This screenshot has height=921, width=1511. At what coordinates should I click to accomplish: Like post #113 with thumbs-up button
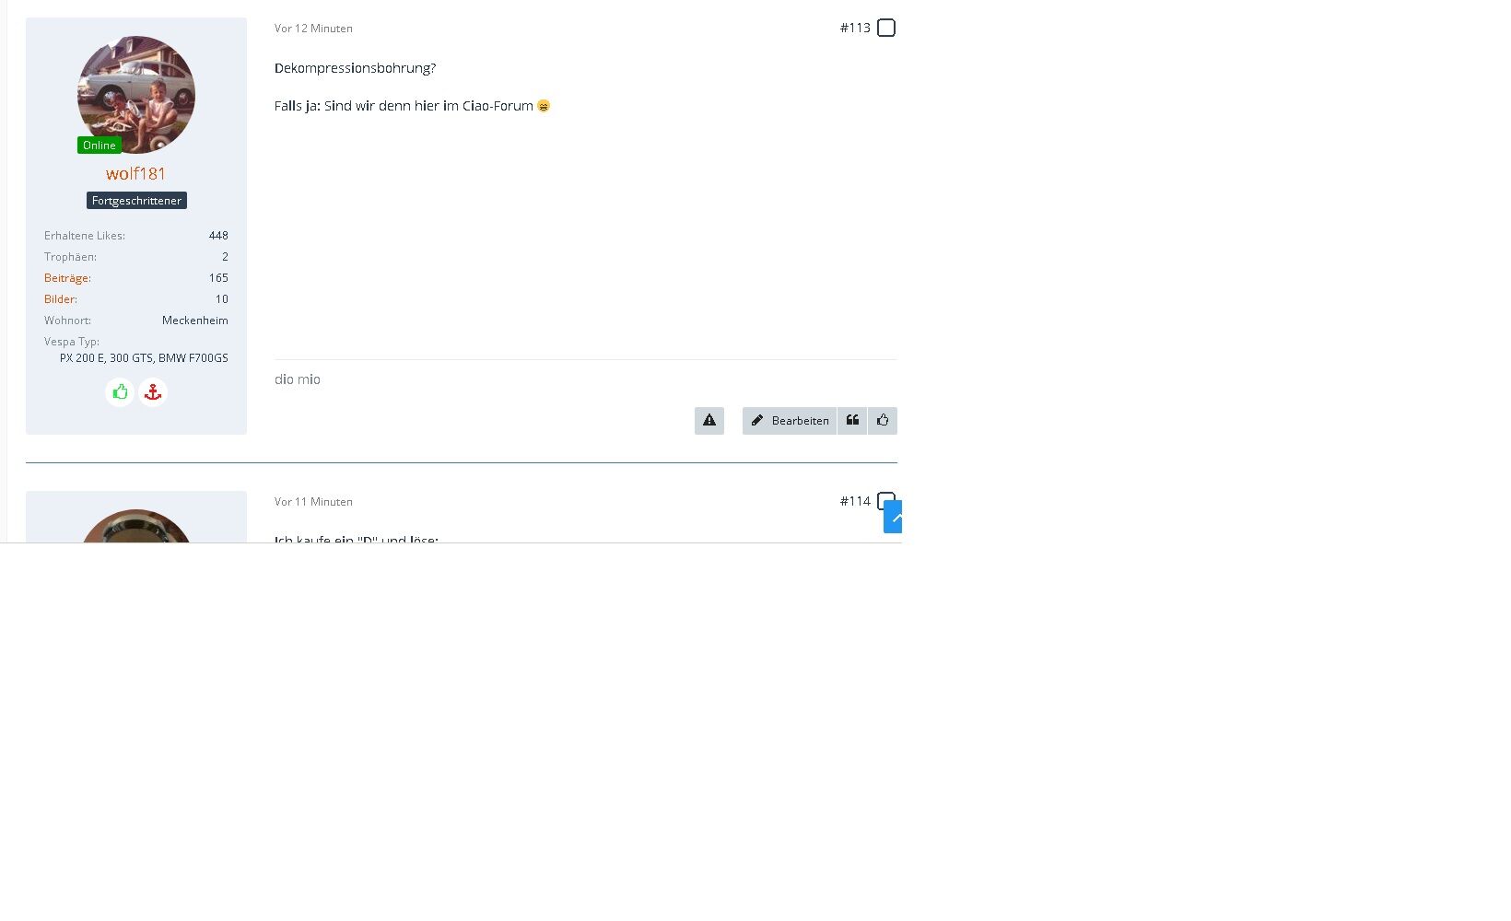pos(883,420)
